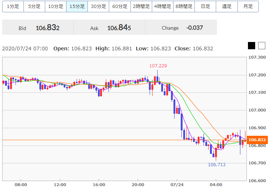Click the 16:00 time axis label
Viewport: 270px width, 189px height.
pos(99,185)
